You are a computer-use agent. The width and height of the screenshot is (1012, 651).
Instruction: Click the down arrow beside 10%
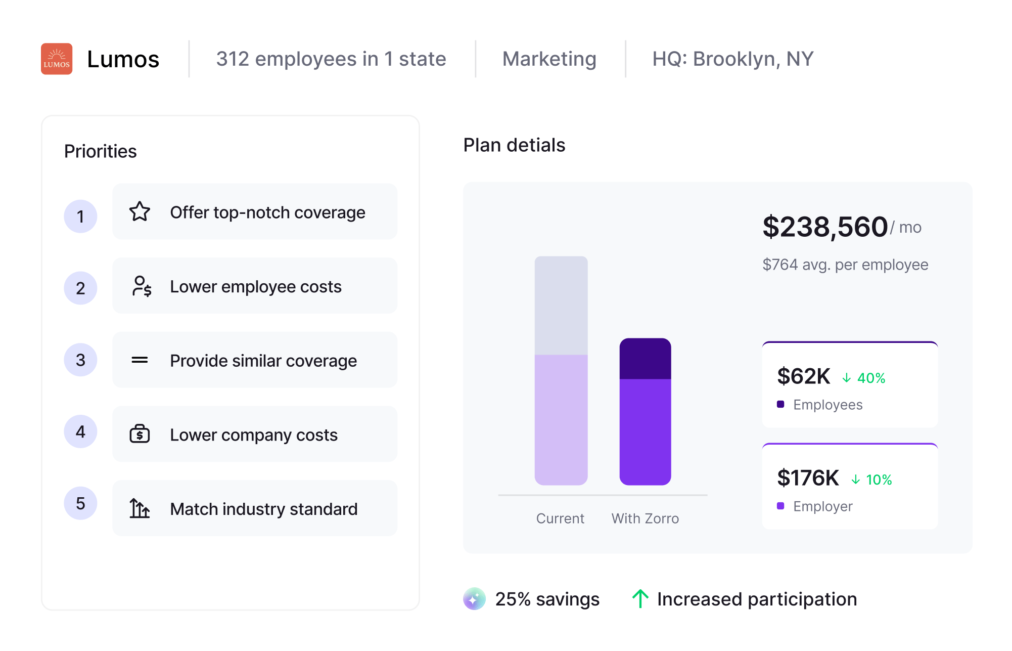[x=855, y=480]
